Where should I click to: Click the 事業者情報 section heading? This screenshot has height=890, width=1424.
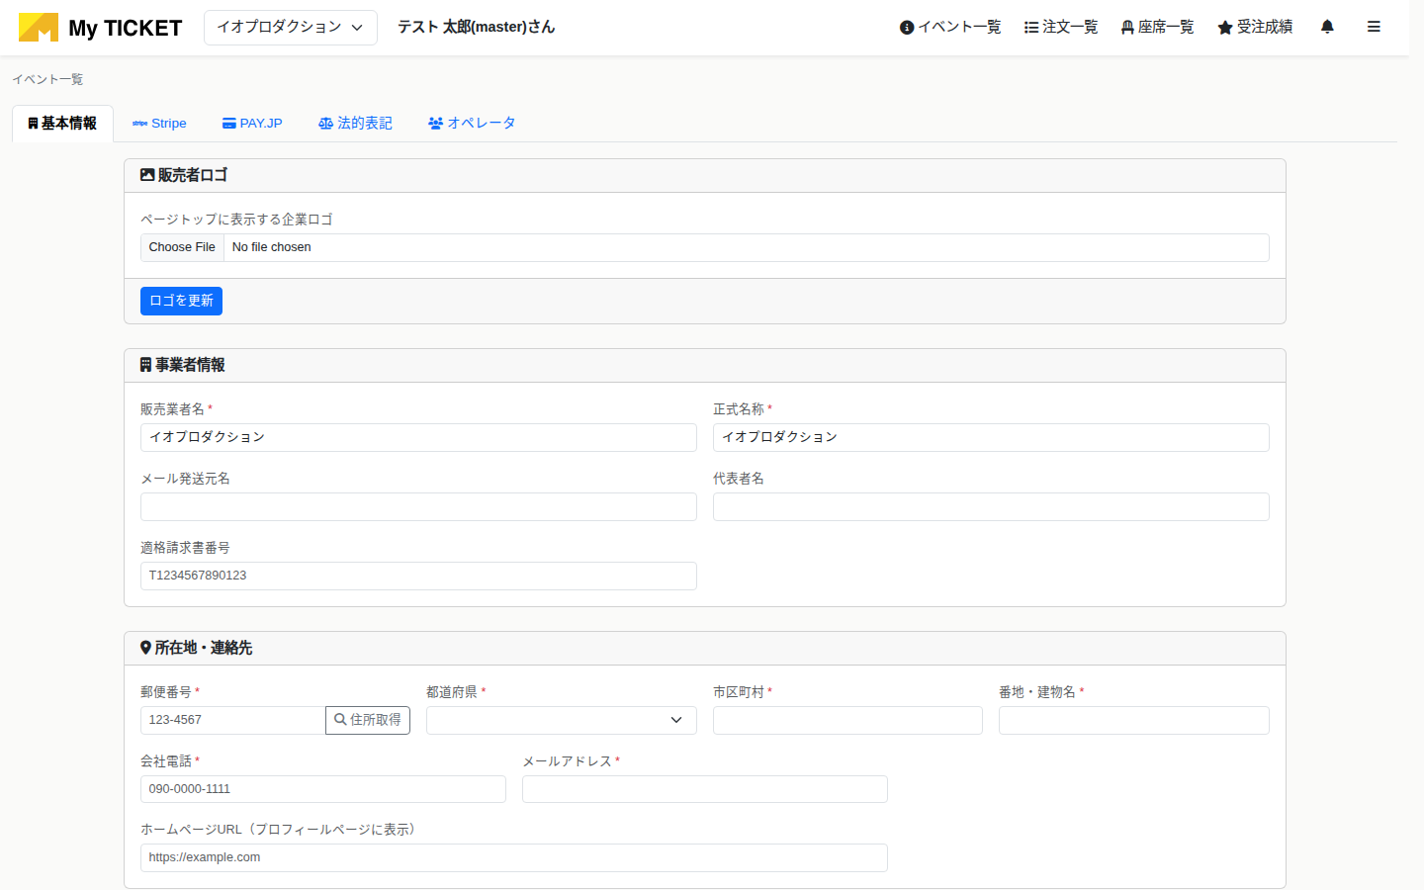[x=183, y=365]
